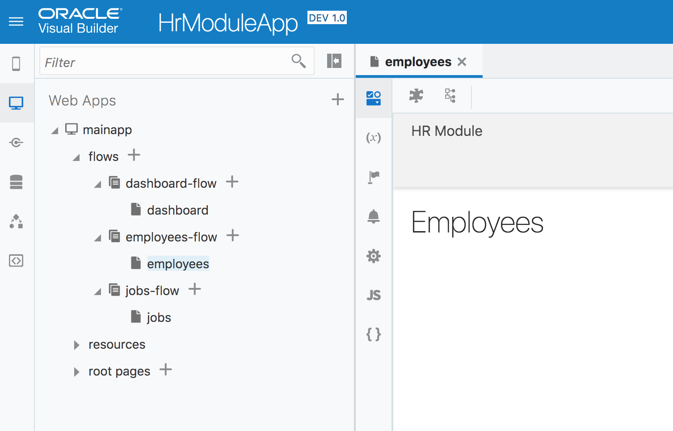Add a new page to jobs-flow
673x431 pixels.
point(195,289)
